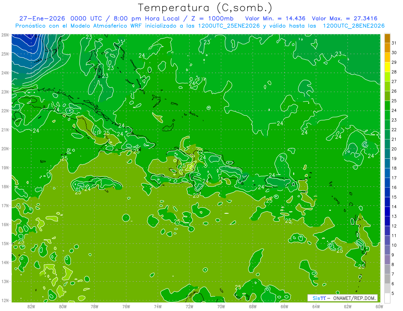Click the number 26 on the color scale
Screen dimensions: 403x311
pyautogui.click(x=394, y=91)
